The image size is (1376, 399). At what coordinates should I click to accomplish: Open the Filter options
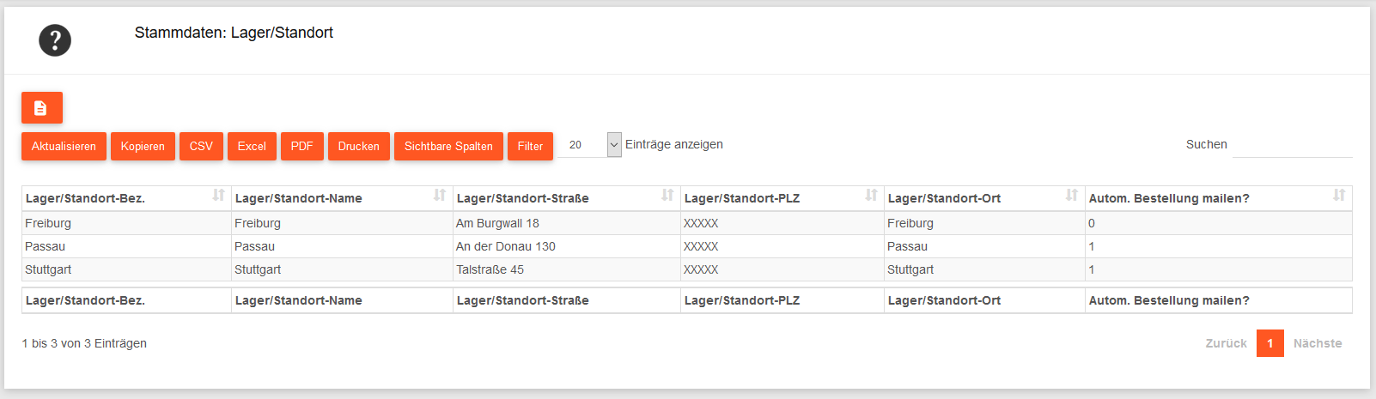530,147
